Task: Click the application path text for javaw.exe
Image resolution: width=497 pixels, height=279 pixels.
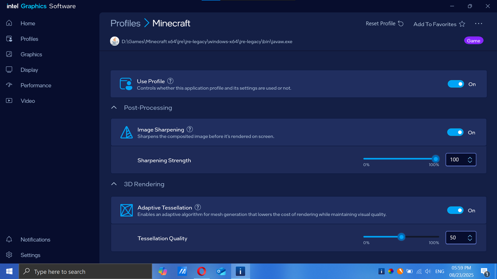Action: (x=207, y=42)
